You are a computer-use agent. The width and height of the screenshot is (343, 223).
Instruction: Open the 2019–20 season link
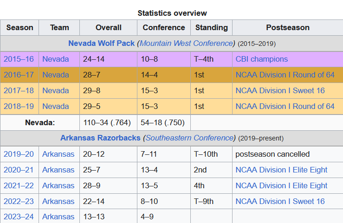tap(19, 154)
